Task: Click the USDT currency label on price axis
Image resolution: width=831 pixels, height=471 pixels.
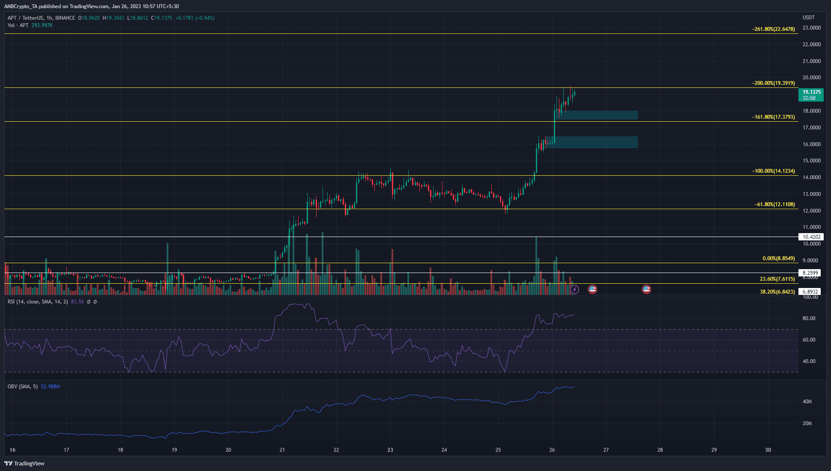Action: point(809,18)
